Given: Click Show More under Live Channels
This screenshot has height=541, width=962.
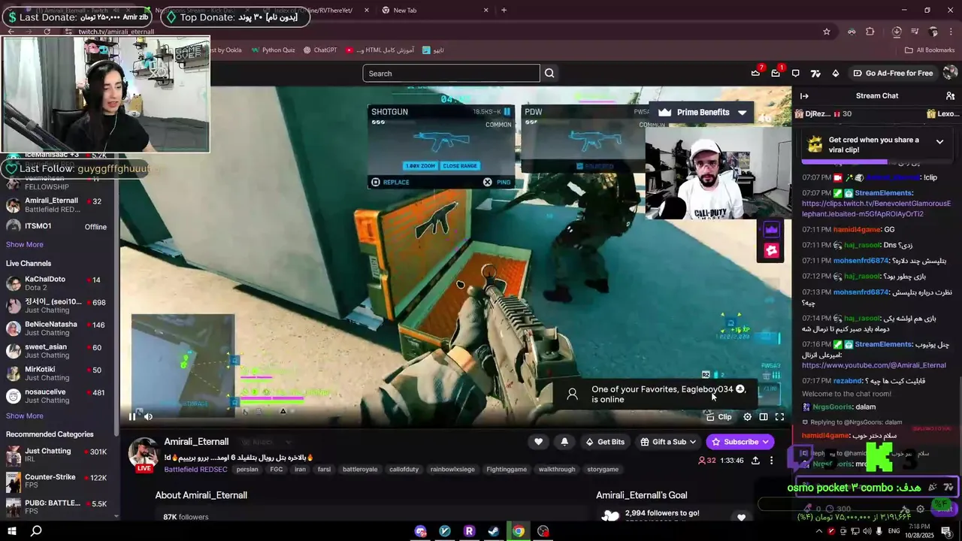Looking at the screenshot, I should pyautogui.click(x=25, y=416).
